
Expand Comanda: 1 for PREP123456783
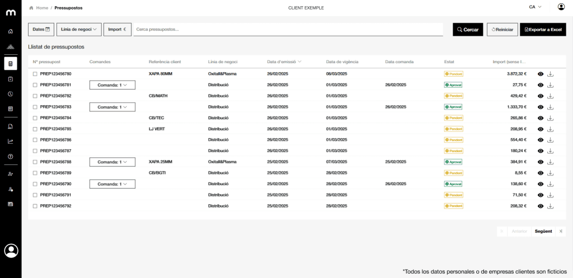(x=112, y=107)
